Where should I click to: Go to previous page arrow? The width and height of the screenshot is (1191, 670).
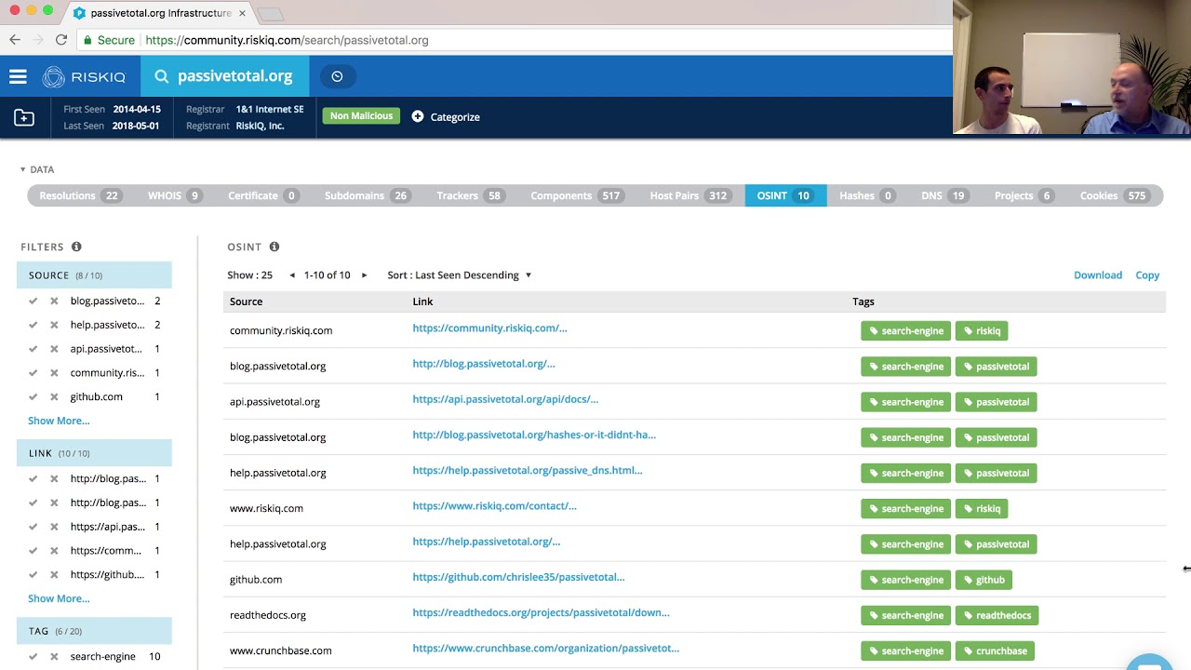click(292, 275)
